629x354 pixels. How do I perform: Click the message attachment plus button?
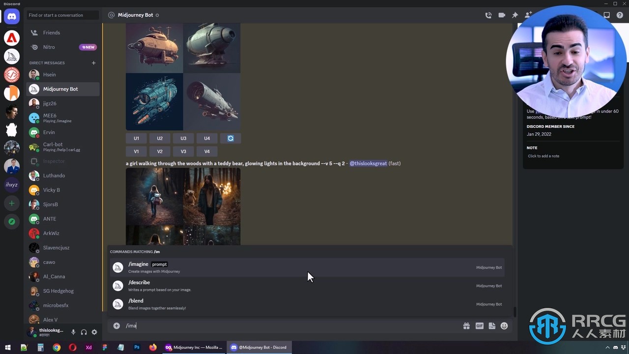[116, 325]
